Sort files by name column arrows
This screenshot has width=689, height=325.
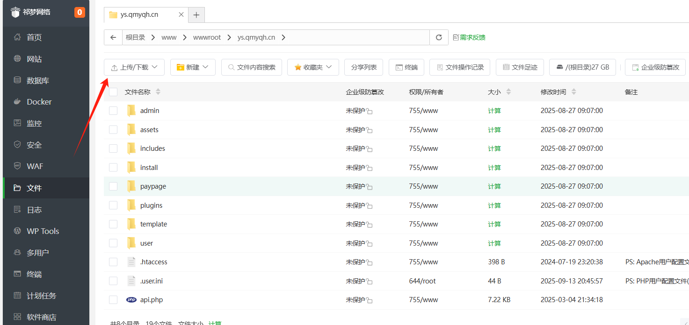[158, 92]
